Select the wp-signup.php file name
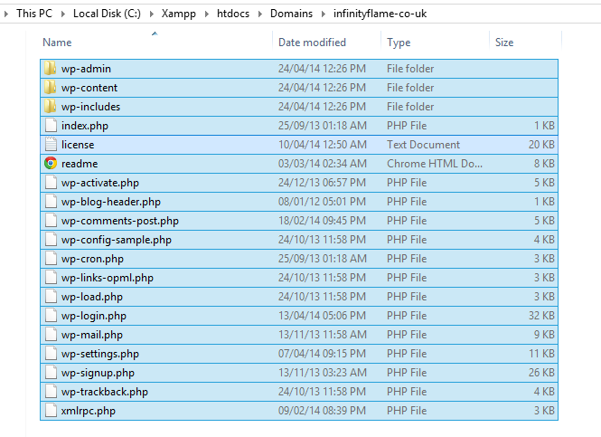The width and height of the screenshot is (601, 437). (x=98, y=373)
